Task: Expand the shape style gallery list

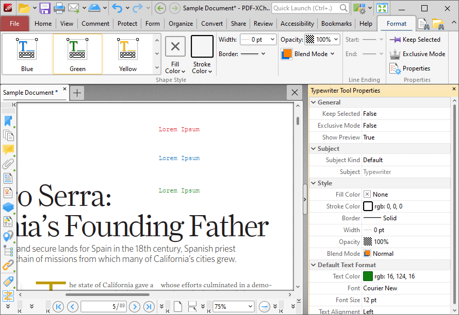Action: pyautogui.click(x=157, y=68)
